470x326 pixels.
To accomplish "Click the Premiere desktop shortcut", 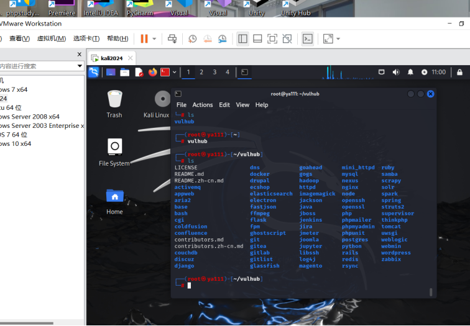I will 62,8.
